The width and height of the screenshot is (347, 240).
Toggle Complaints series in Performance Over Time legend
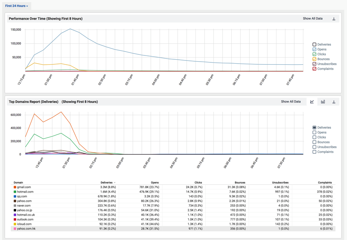tap(314, 69)
